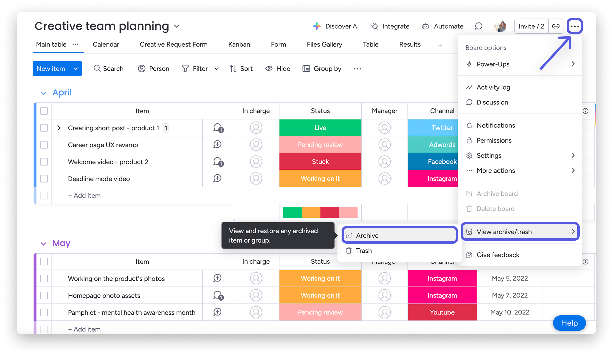This screenshot has width=613, height=353.
Task: Click the Invite / 2 button
Action: point(531,26)
